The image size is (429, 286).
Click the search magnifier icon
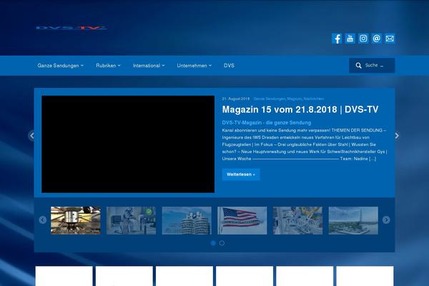358,65
